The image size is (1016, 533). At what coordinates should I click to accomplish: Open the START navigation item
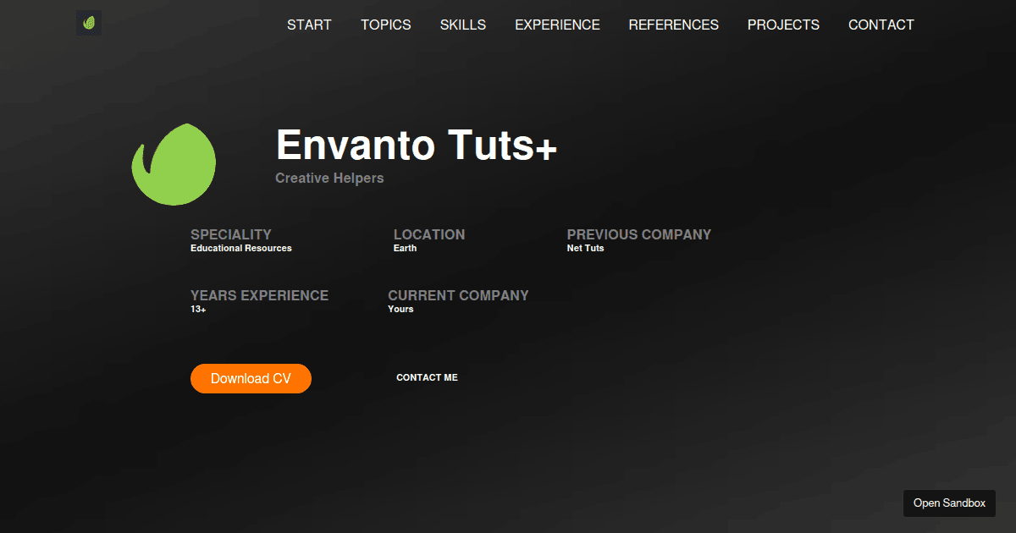coord(309,25)
